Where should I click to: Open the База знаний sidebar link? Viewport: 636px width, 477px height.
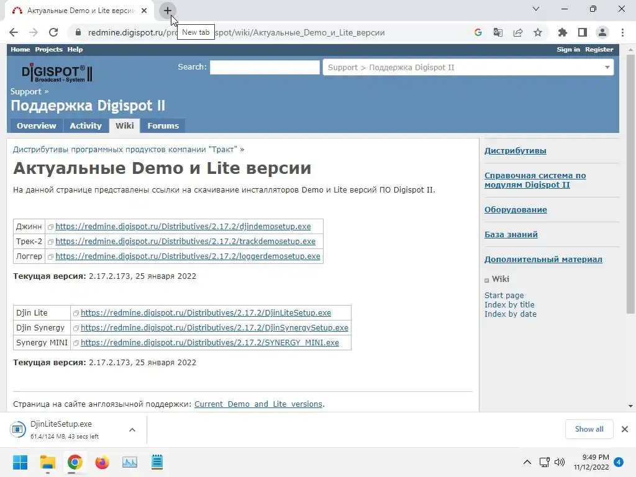pos(511,234)
